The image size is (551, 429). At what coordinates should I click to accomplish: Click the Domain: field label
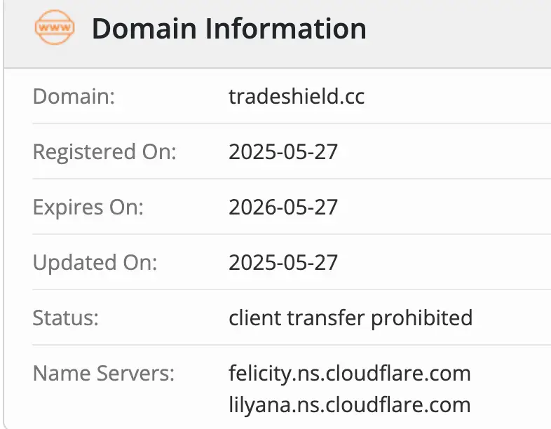[74, 96]
